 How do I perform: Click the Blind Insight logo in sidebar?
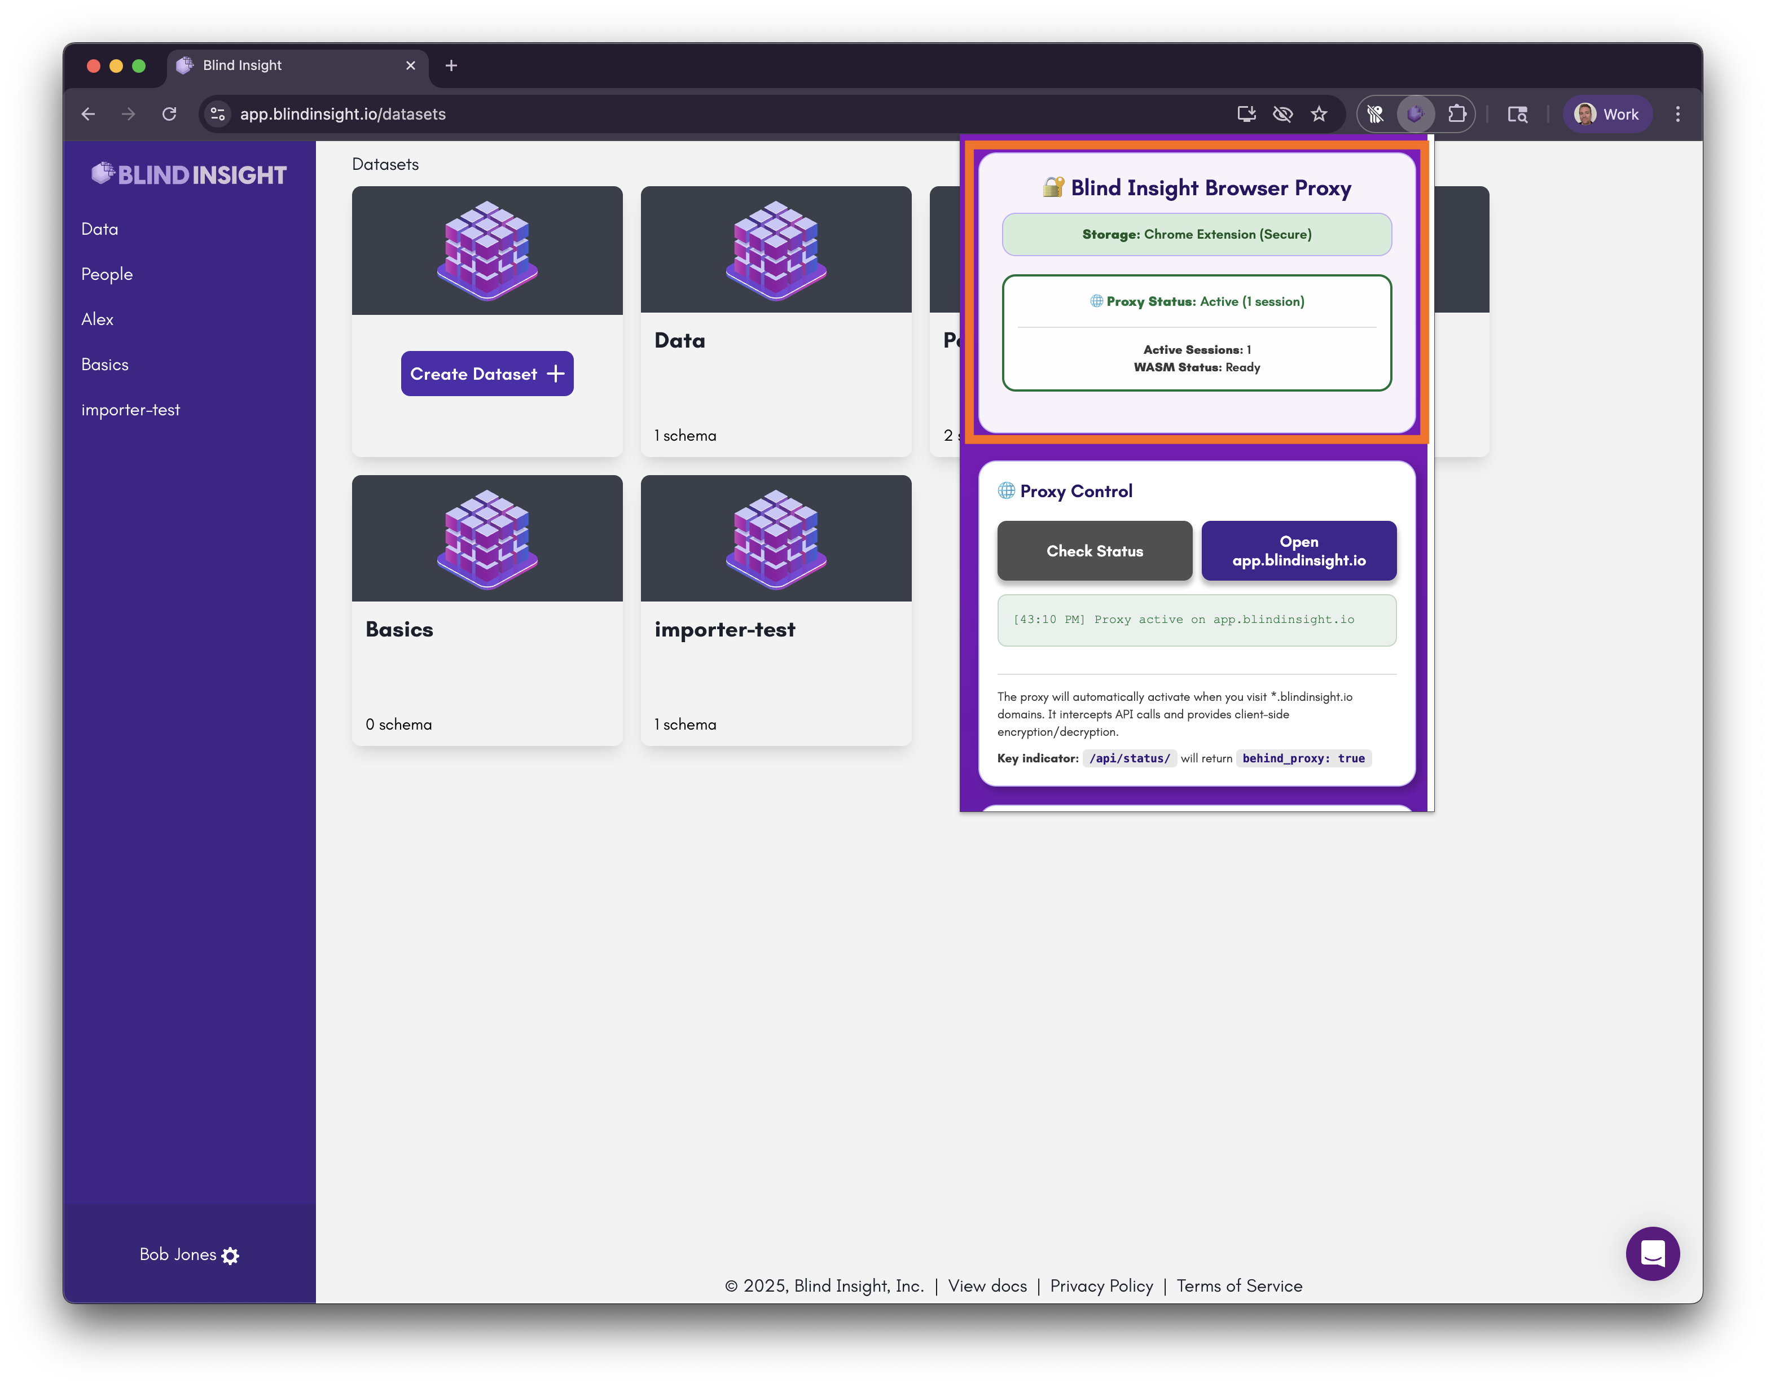click(x=189, y=174)
